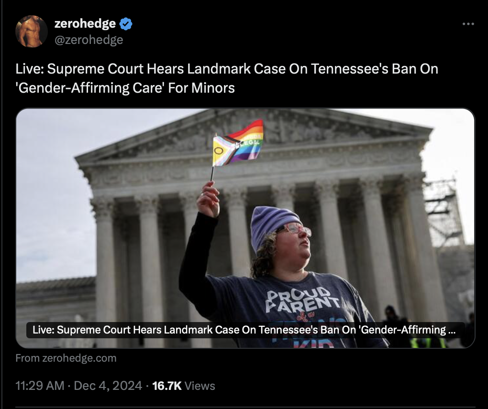The width and height of the screenshot is (488, 409).
Task: Click the rainbow pride flag in photo
Action: [x=238, y=143]
